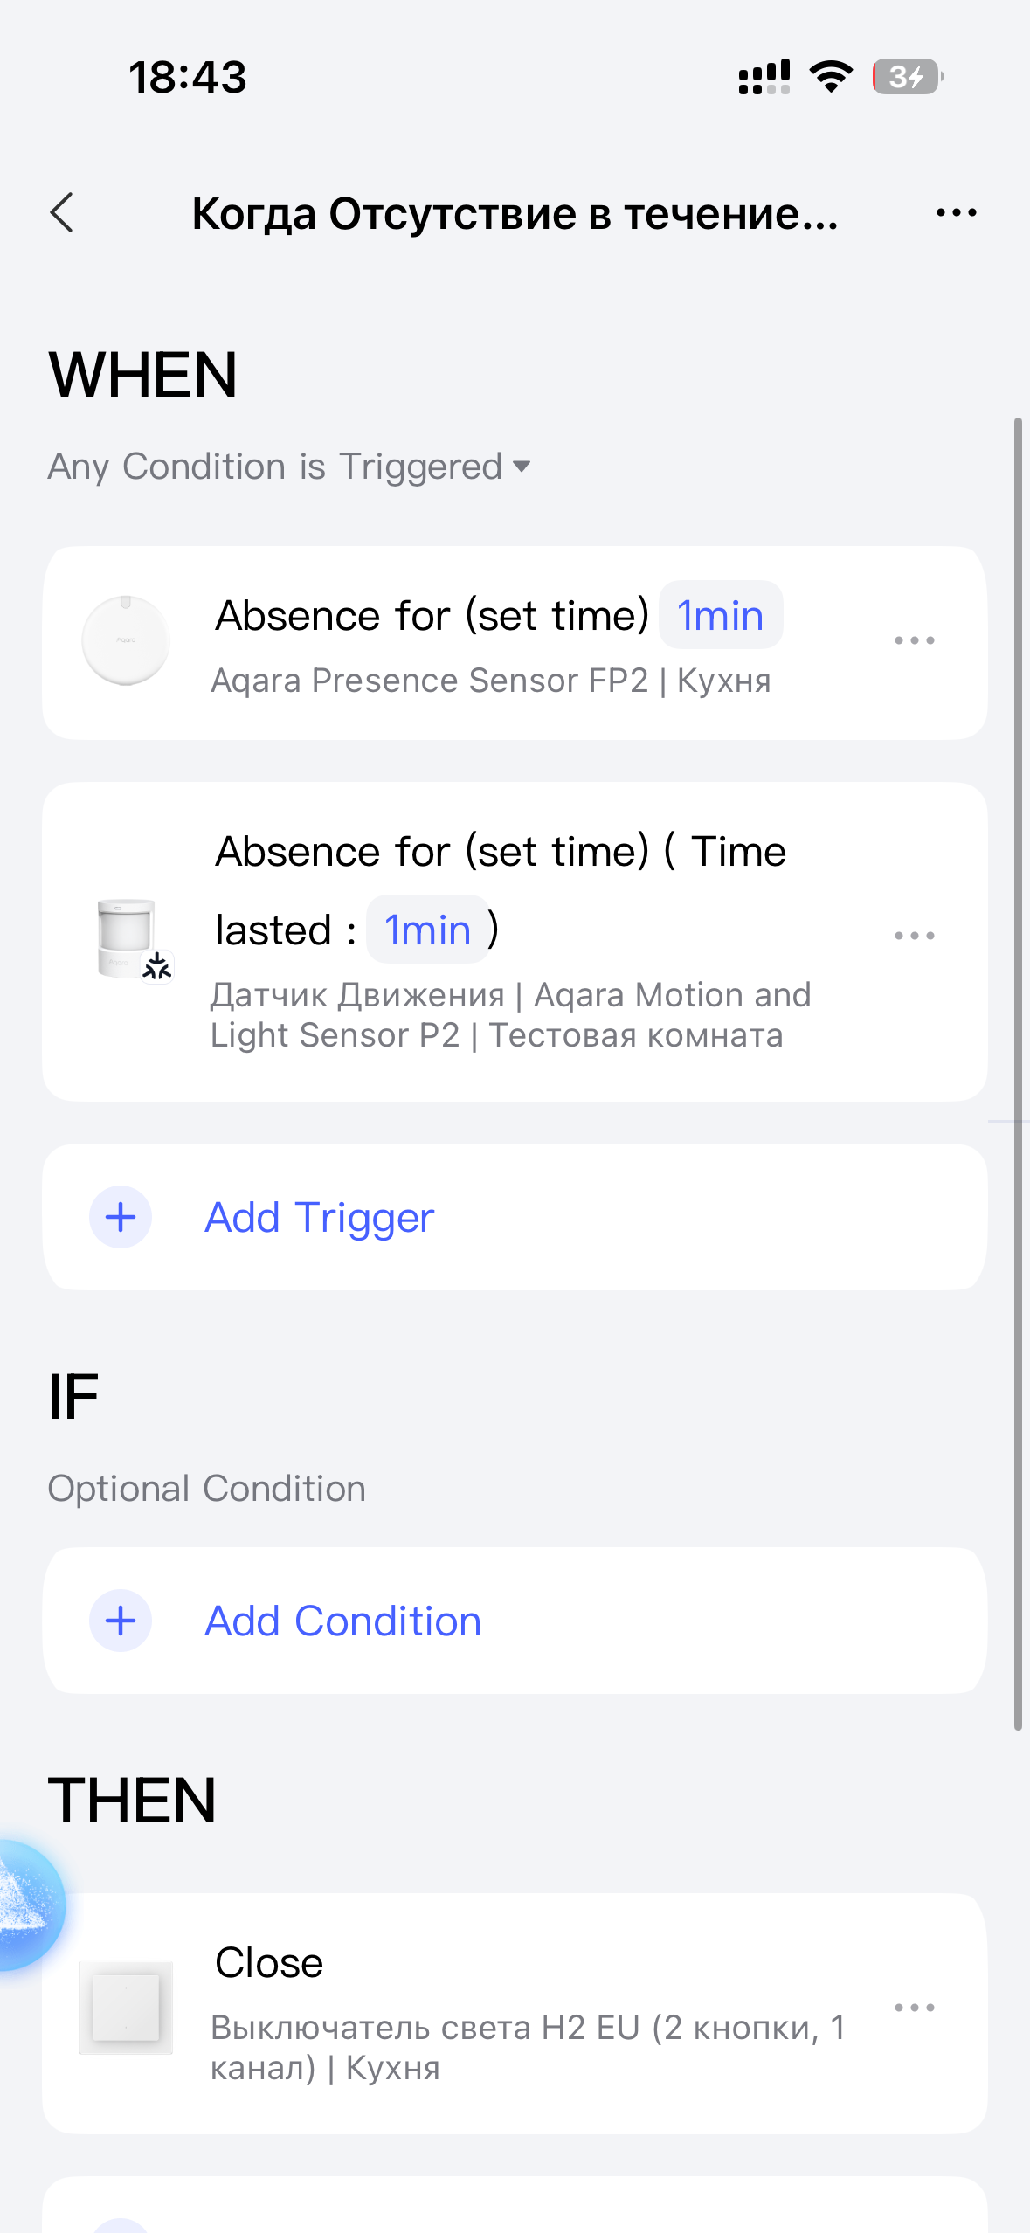
Task: Tap the automation title Когда Отсутствие в течение
Action: click(515, 214)
